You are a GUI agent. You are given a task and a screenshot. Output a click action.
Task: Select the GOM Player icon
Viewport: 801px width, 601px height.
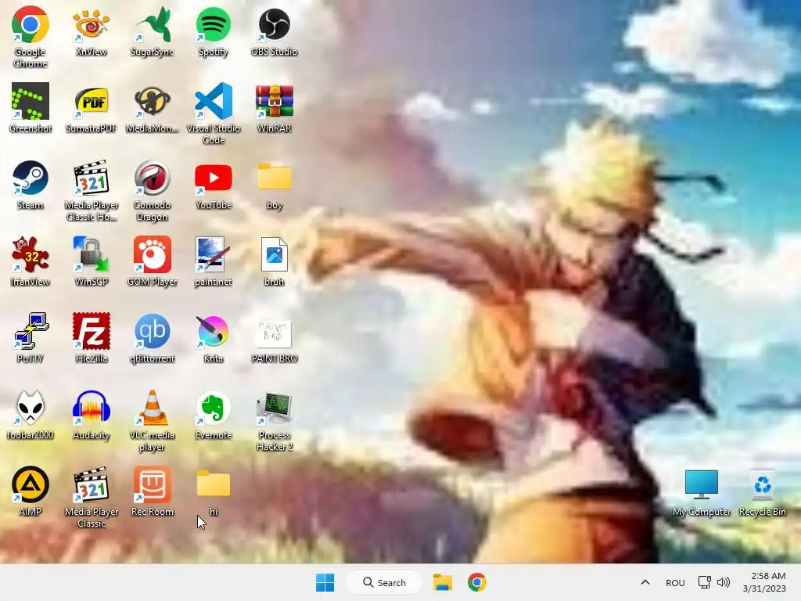point(153,254)
